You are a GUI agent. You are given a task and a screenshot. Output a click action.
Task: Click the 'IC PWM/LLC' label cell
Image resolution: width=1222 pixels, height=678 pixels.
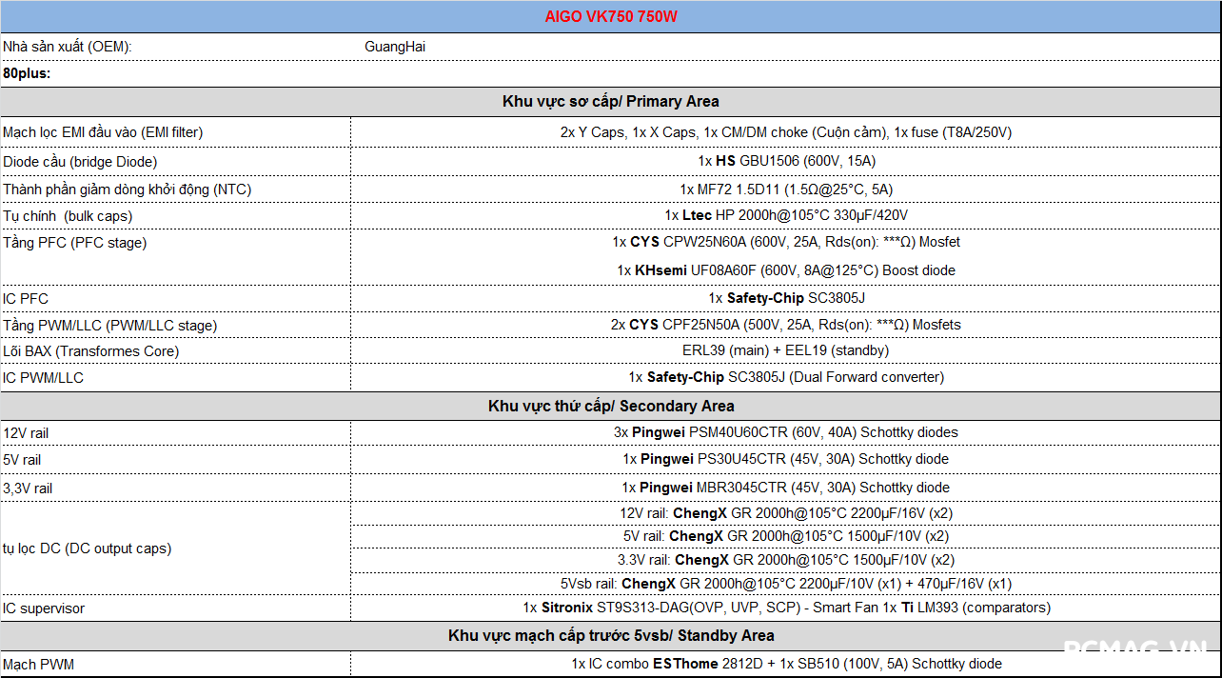43,377
